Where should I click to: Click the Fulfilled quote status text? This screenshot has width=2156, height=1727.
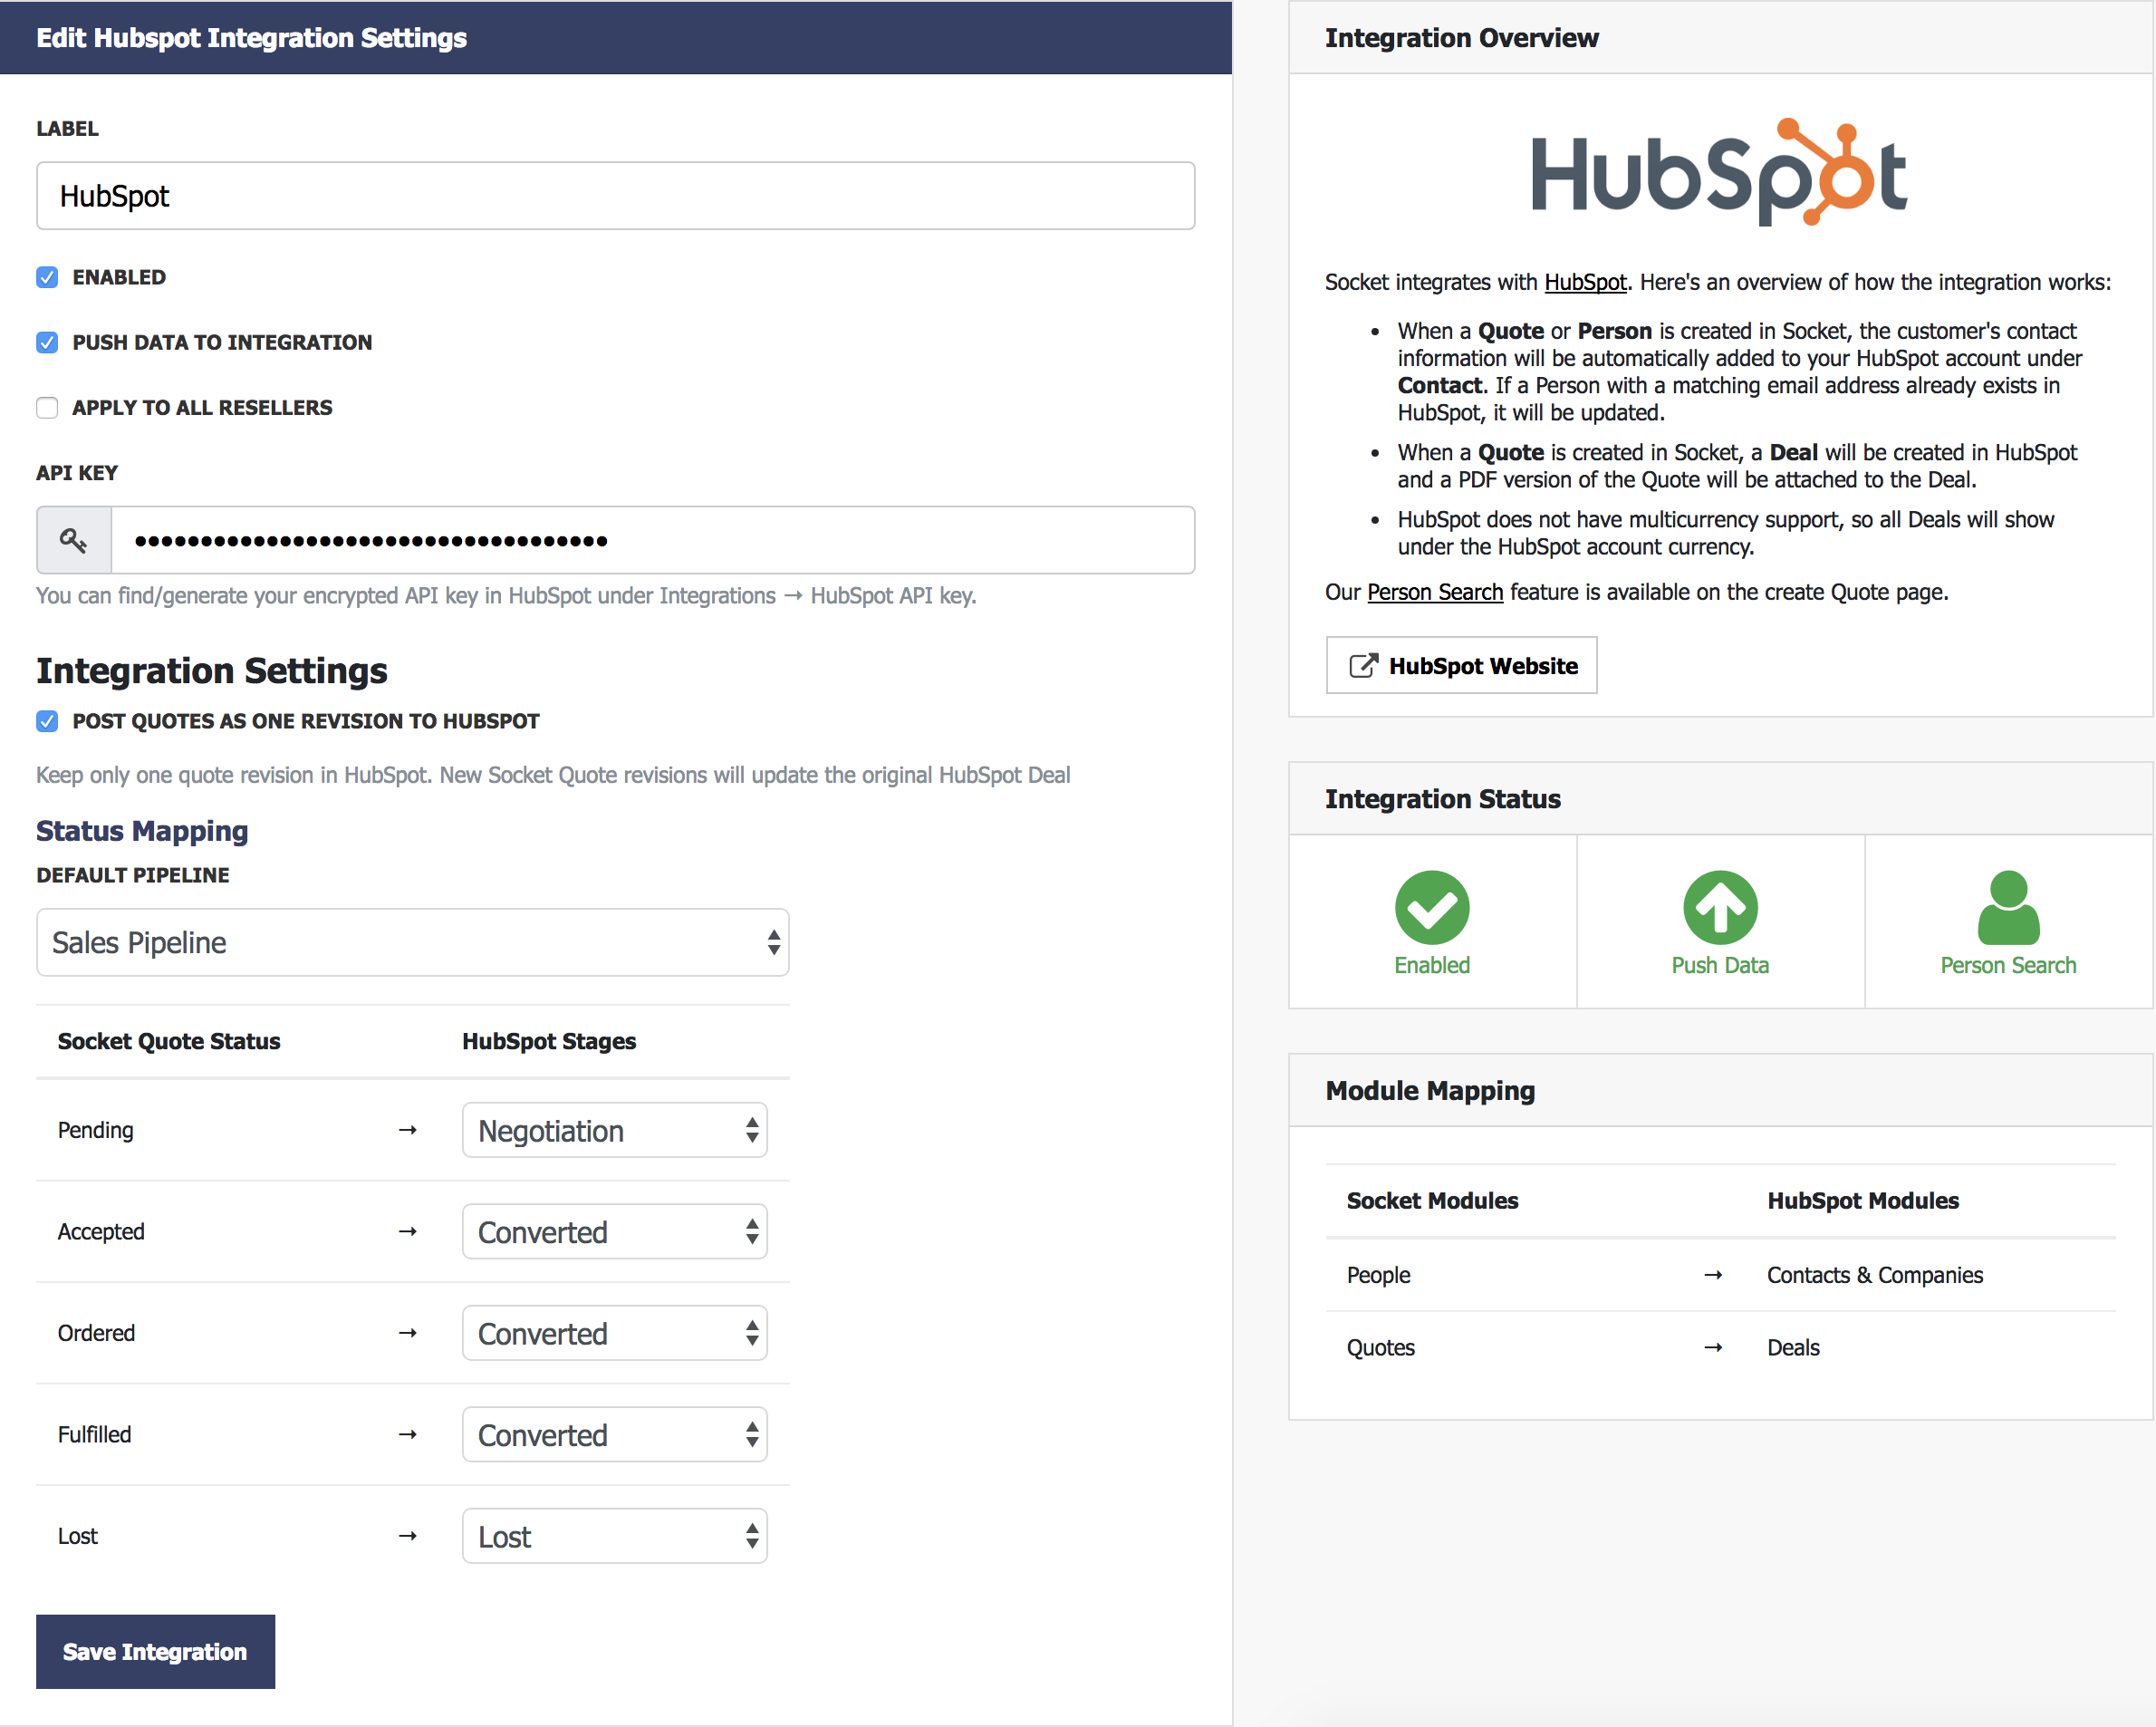point(94,1434)
